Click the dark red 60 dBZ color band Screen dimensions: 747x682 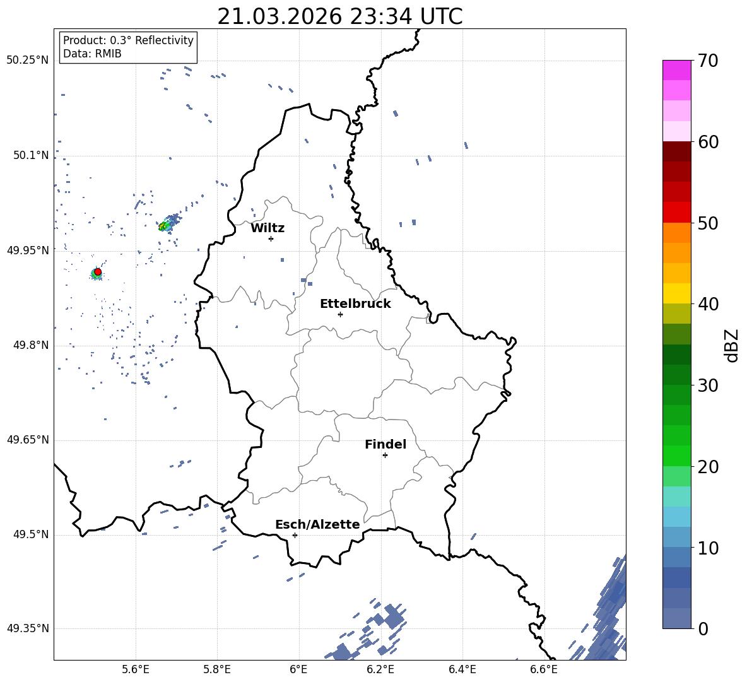(x=676, y=151)
